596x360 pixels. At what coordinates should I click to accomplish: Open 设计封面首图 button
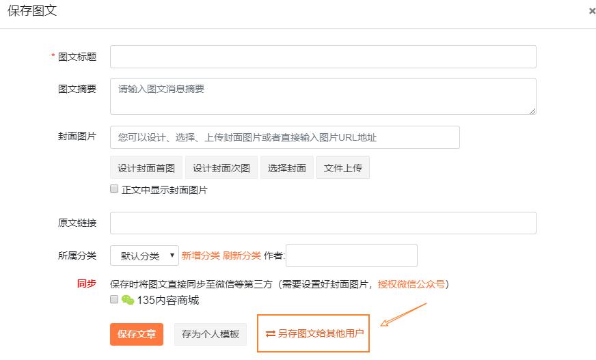146,167
